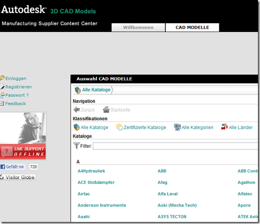Click the Live Support Offline banner
This screenshot has width=260, height=224.
(x=23, y=151)
